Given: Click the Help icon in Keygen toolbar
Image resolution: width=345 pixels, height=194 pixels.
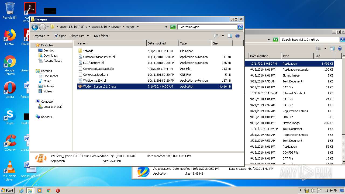Looking at the screenshot, I should tap(237, 36).
